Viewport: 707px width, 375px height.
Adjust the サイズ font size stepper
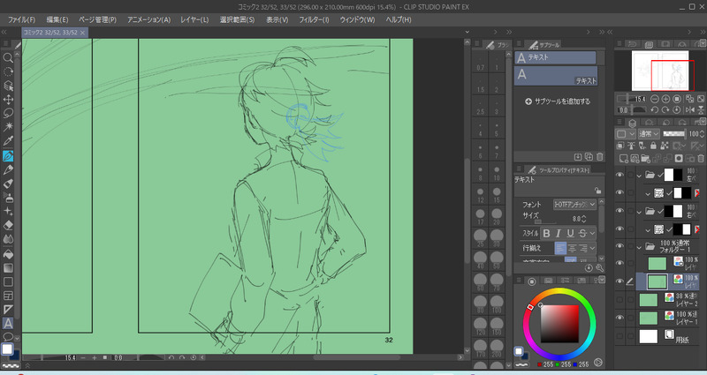click(x=584, y=219)
